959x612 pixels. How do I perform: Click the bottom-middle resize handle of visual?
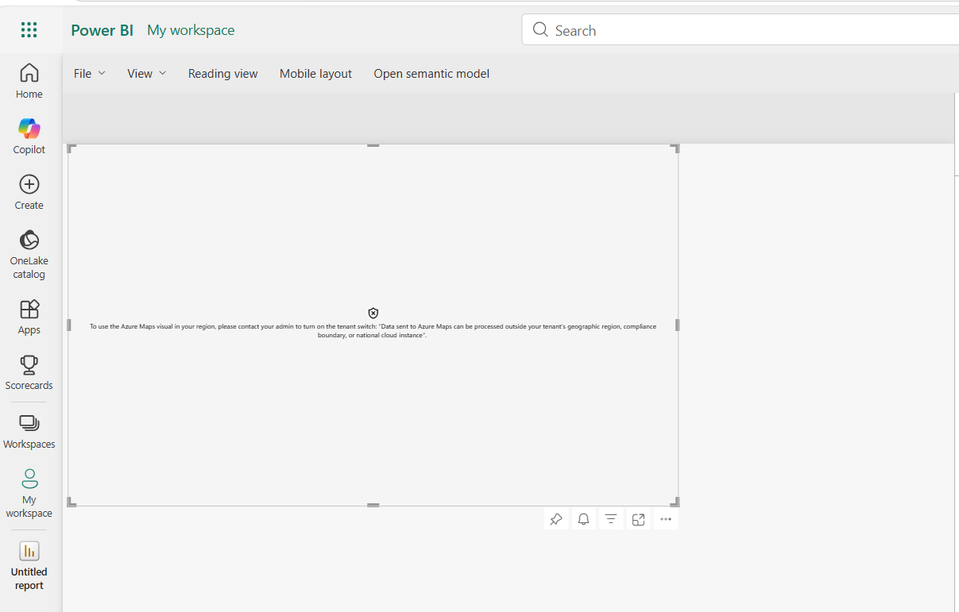pos(373,505)
